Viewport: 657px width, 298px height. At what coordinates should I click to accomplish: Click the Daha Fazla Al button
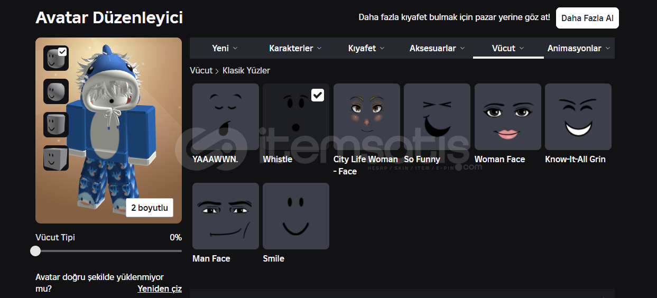pyautogui.click(x=587, y=18)
